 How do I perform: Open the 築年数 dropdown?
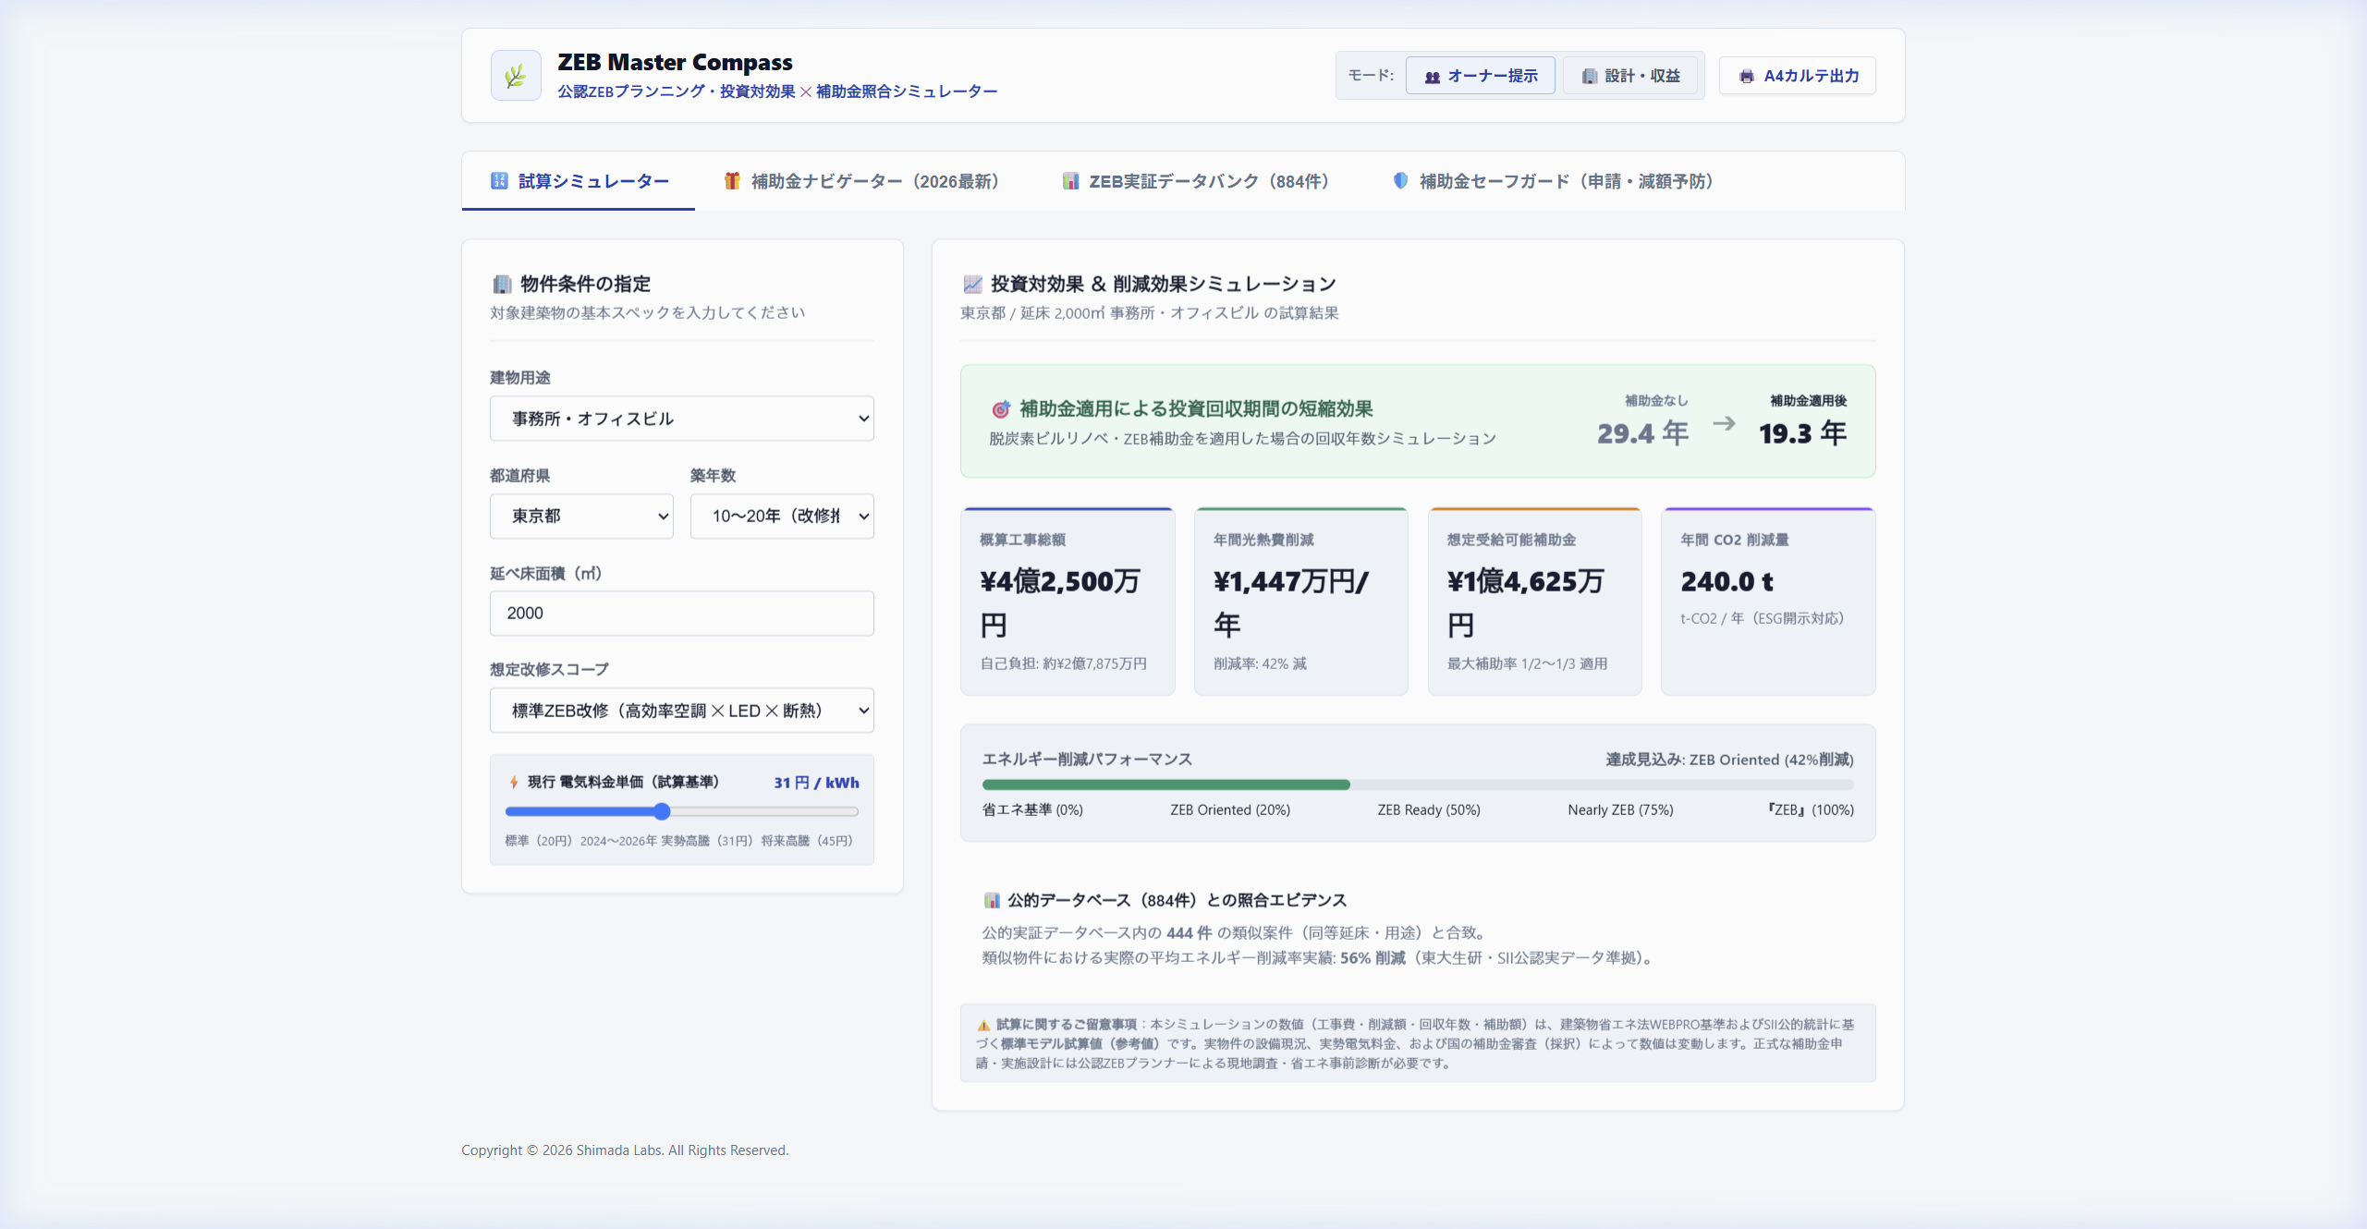point(782,516)
